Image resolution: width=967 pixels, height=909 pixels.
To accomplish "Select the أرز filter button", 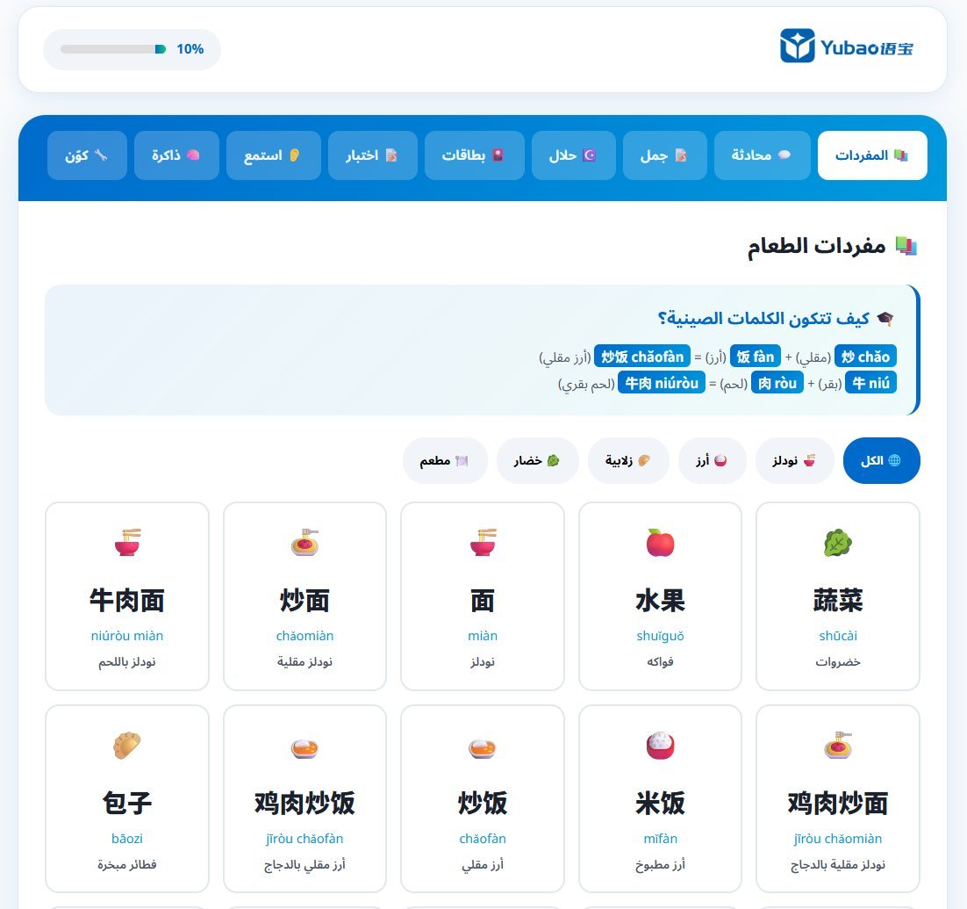I will click(x=712, y=461).
